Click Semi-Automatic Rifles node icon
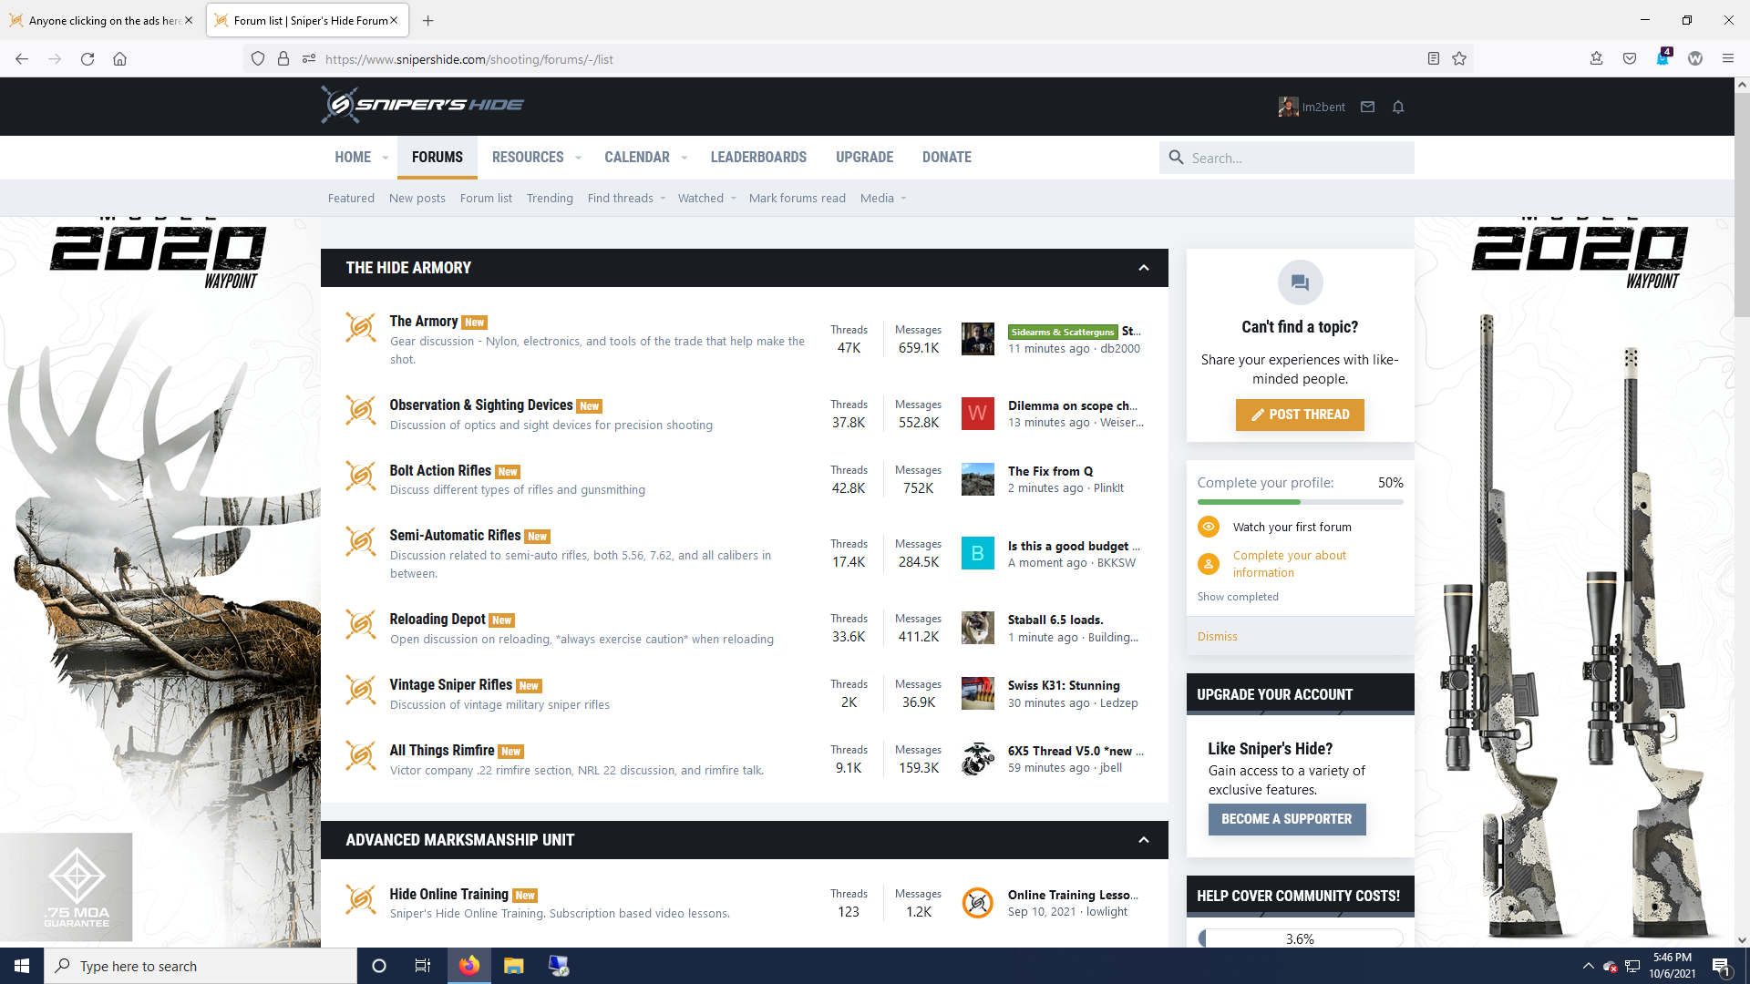This screenshot has width=1750, height=984. point(361,541)
